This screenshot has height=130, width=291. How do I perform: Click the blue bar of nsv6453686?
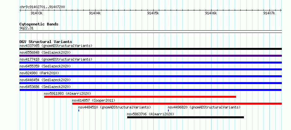[150, 90]
